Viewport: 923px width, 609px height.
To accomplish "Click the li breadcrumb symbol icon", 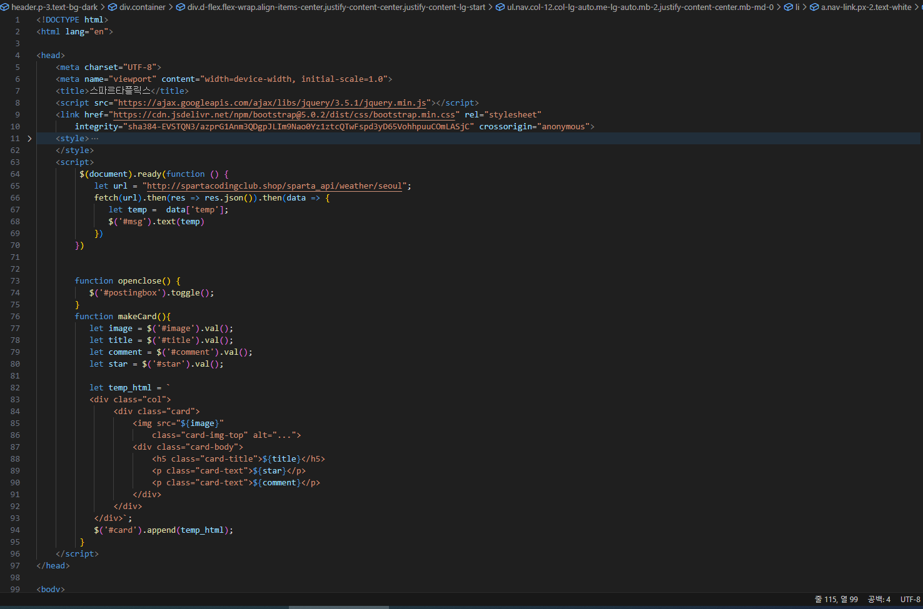I will tap(789, 7).
